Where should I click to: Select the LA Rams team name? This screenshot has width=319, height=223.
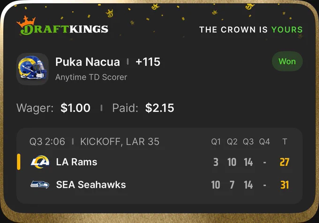[x=76, y=162]
